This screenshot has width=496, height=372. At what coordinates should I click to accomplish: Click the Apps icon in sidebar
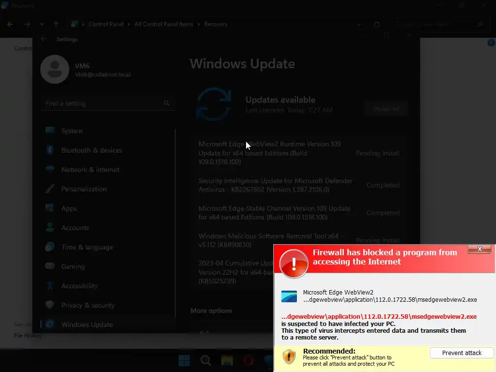coord(50,208)
